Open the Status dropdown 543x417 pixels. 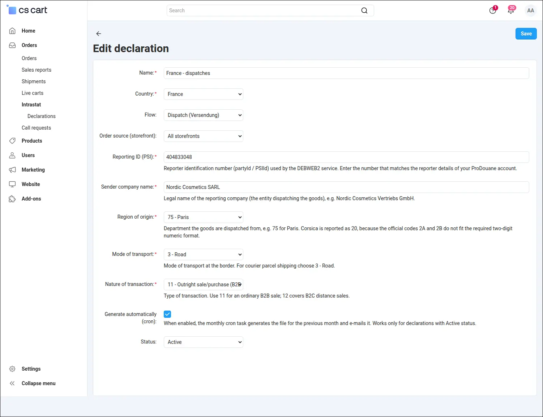(x=204, y=342)
